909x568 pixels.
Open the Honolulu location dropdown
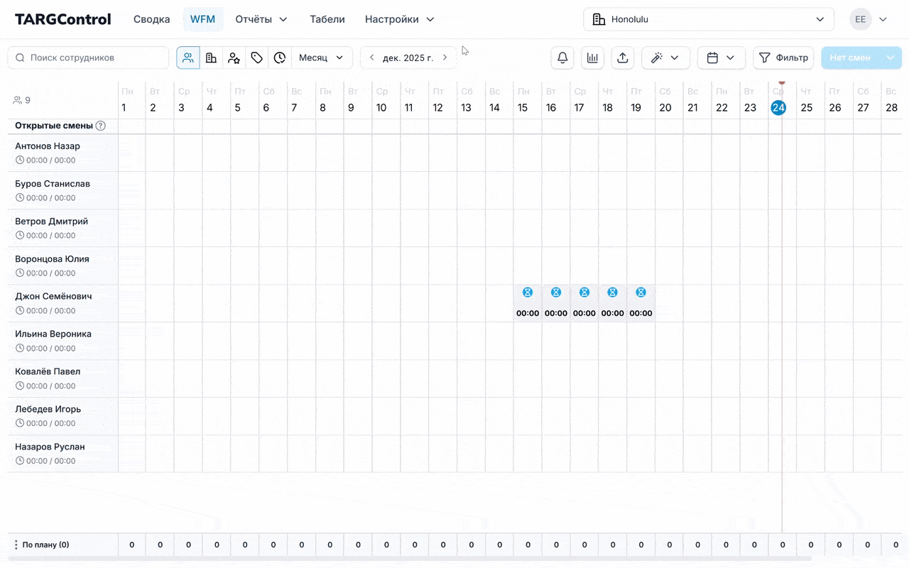point(708,19)
